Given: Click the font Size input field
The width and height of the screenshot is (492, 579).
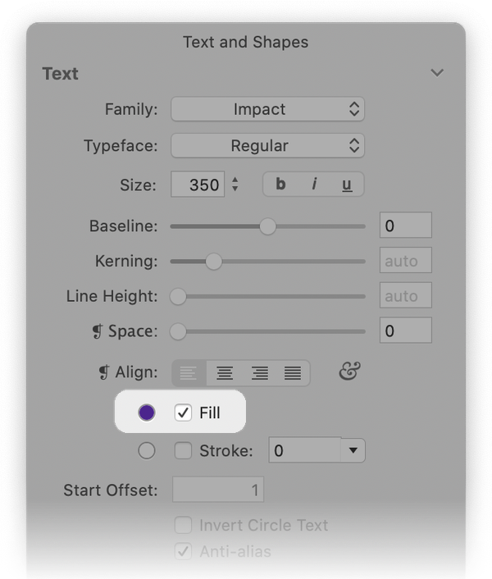Looking at the screenshot, I should pyautogui.click(x=198, y=185).
